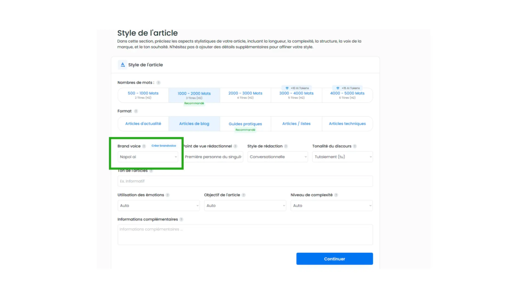Screen dimensions: 527x296
Task: Focus the Ton de l'article input field
Action: pos(245,181)
